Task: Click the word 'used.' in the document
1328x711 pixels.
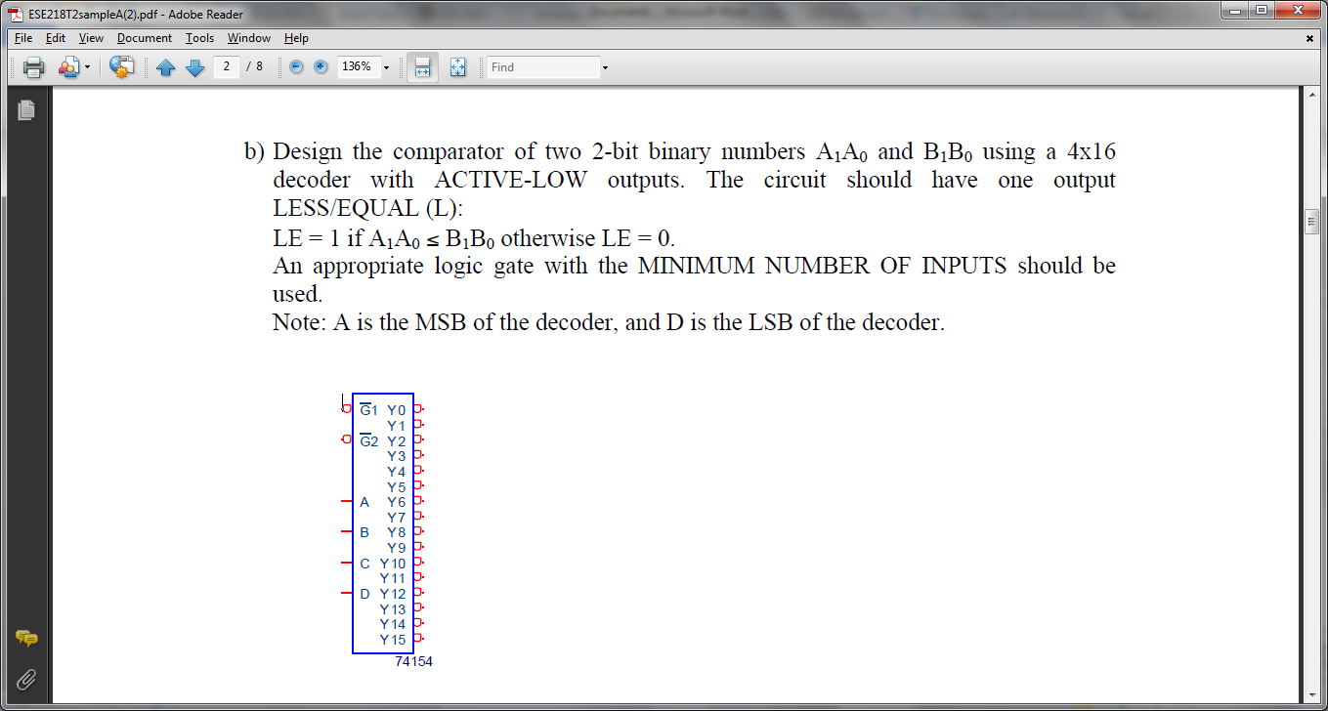Action: pyautogui.click(x=297, y=294)
